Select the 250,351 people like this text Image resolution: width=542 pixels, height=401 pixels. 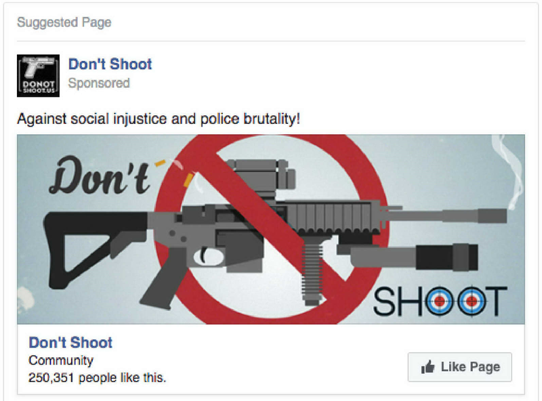(97, 377)
